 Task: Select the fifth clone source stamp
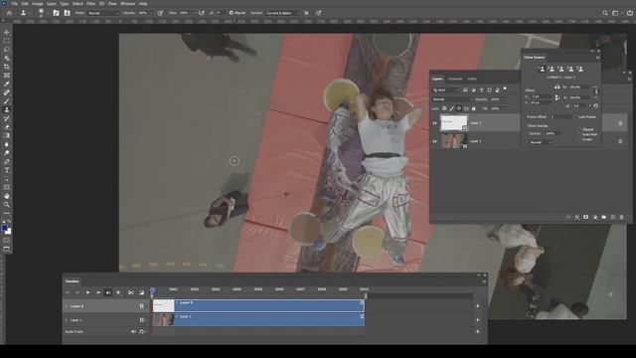(x=580, y=69)
